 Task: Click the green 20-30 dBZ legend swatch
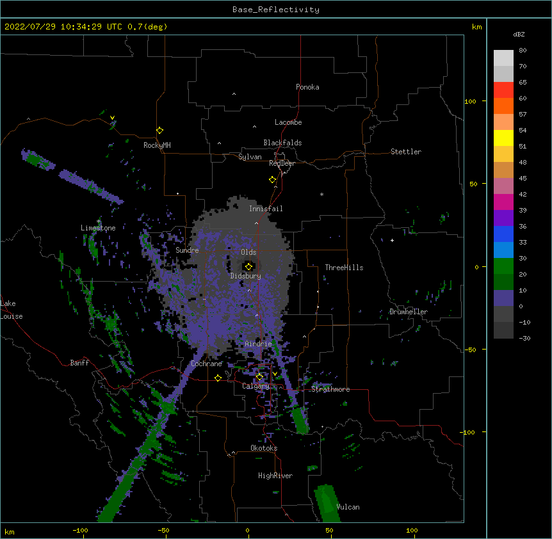[503, 266]
